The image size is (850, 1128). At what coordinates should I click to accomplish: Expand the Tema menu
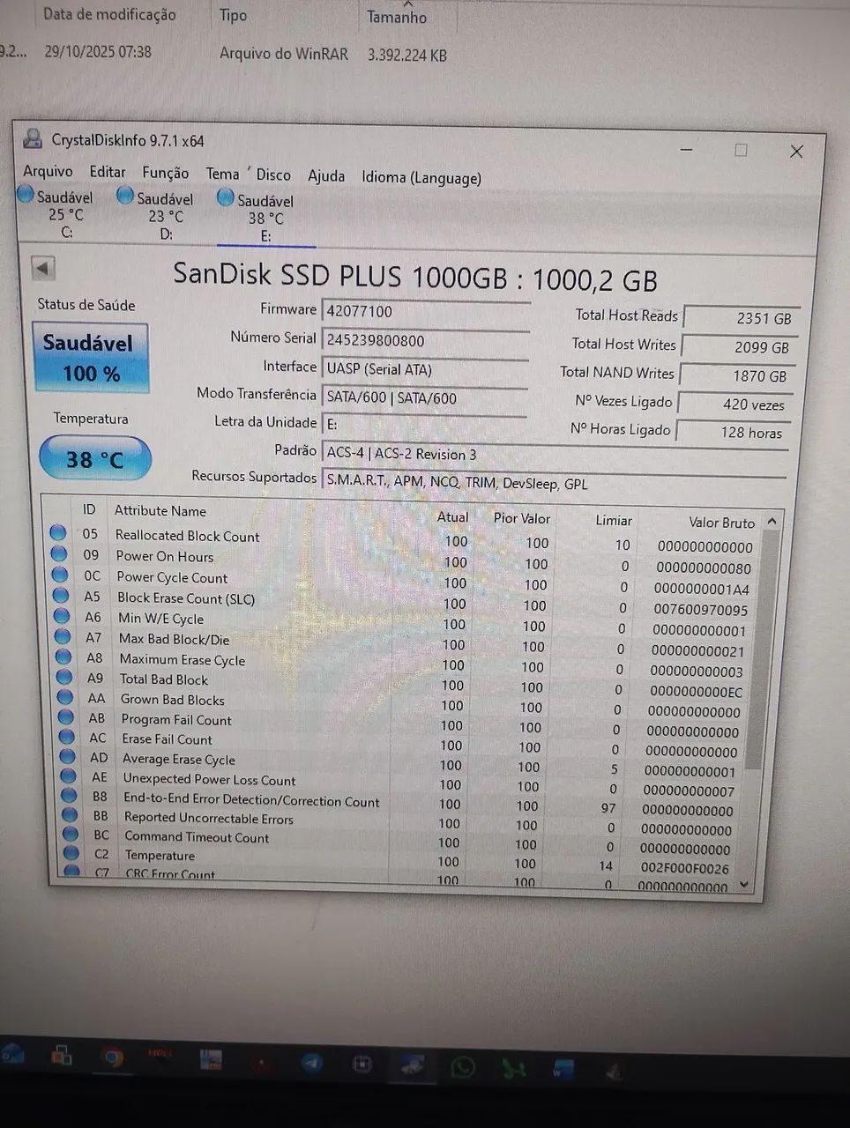click(222, 174)
